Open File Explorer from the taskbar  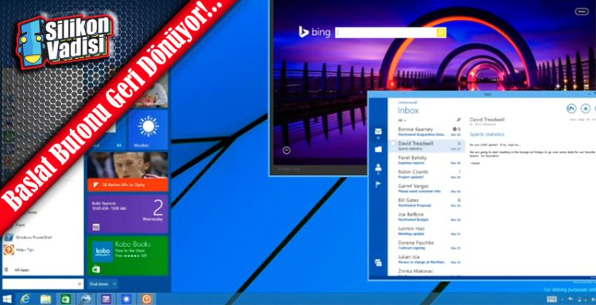46,299
